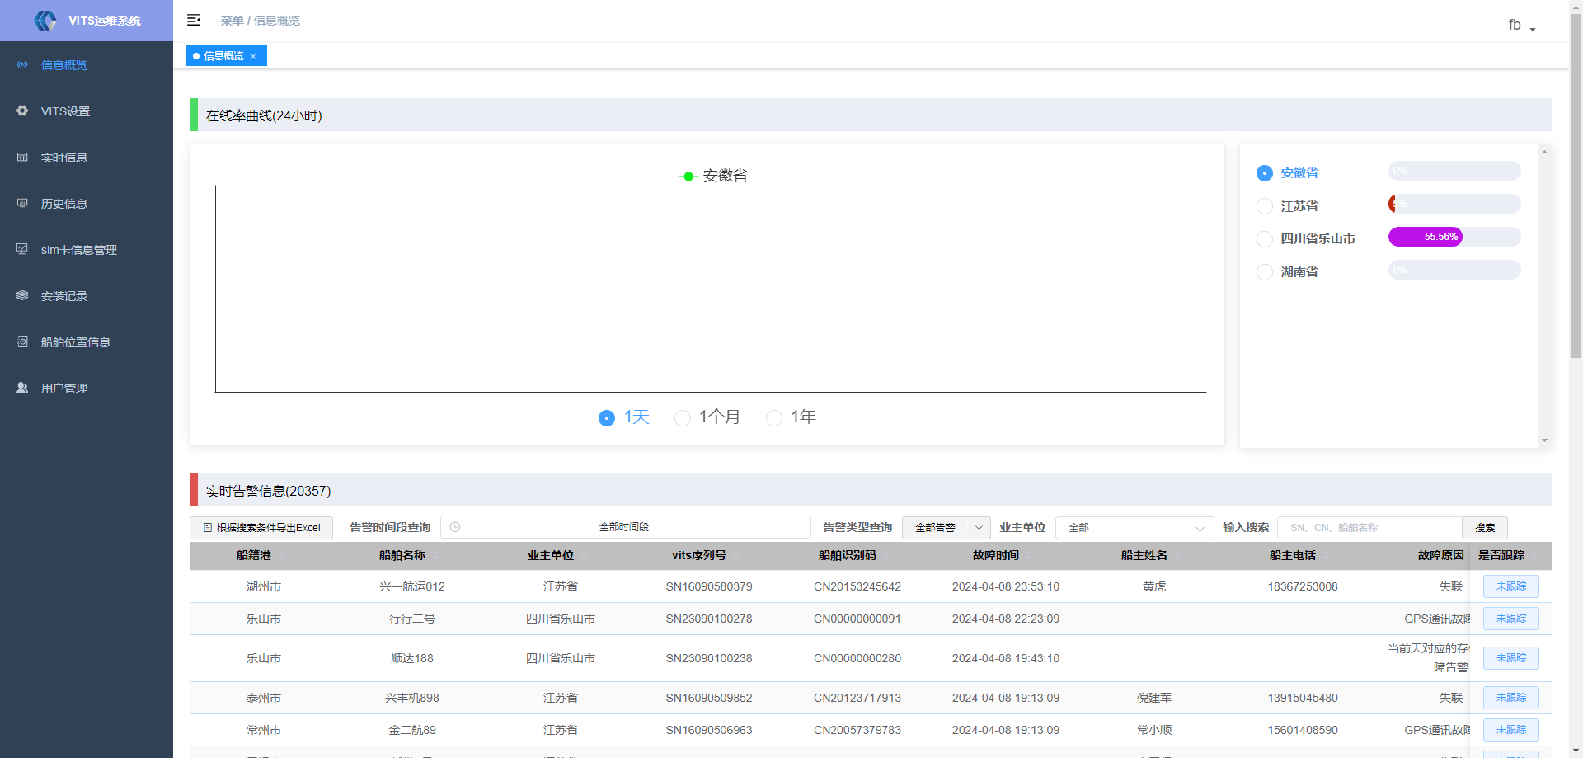Open 信息概览 in the sidebar menu
The width and height of the screenshot is (1583, 758).
pyautogui.click(x=87, y=64)
